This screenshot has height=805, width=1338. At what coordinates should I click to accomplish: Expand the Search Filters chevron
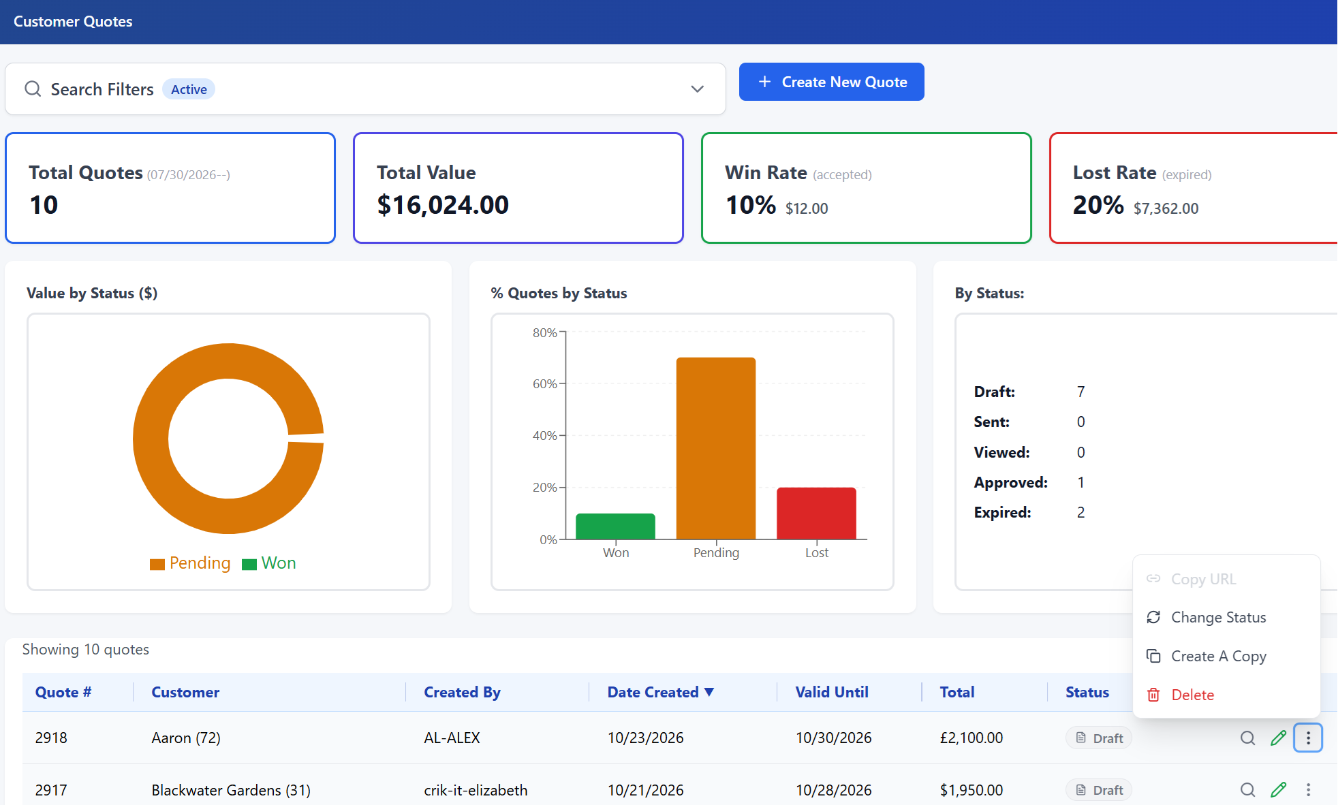point(697,89)
